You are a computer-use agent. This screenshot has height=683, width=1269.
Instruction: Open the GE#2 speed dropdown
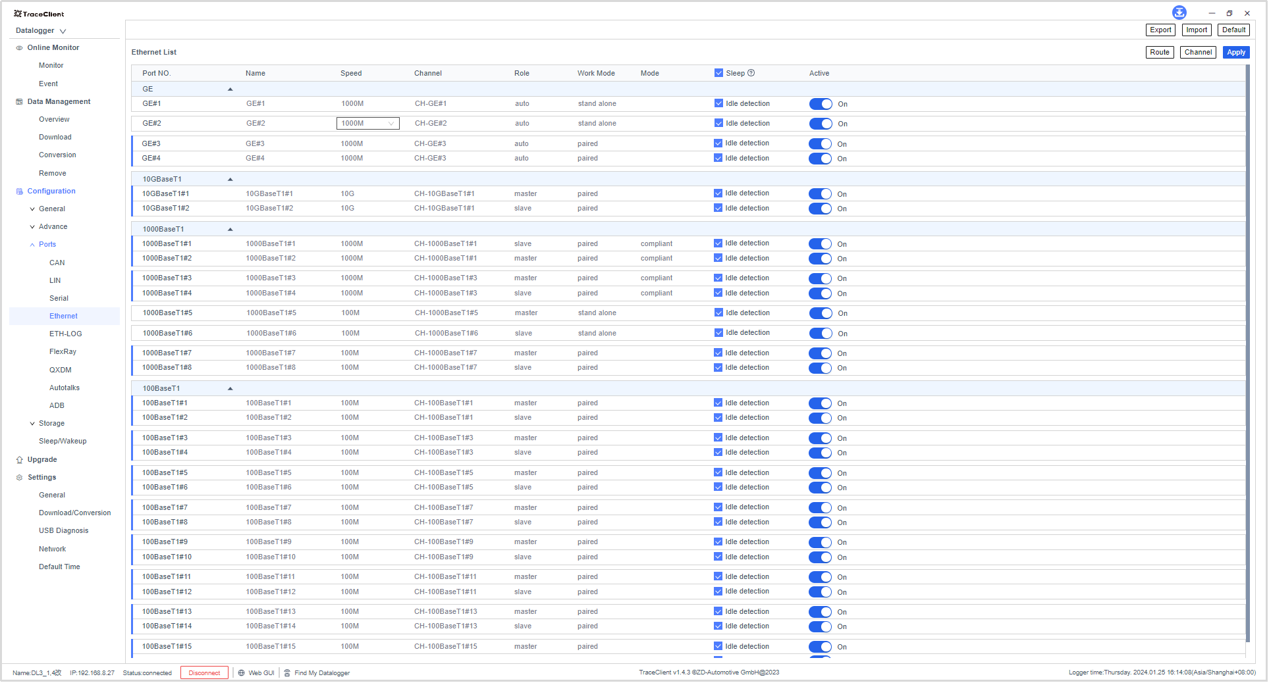click(367, 123)
